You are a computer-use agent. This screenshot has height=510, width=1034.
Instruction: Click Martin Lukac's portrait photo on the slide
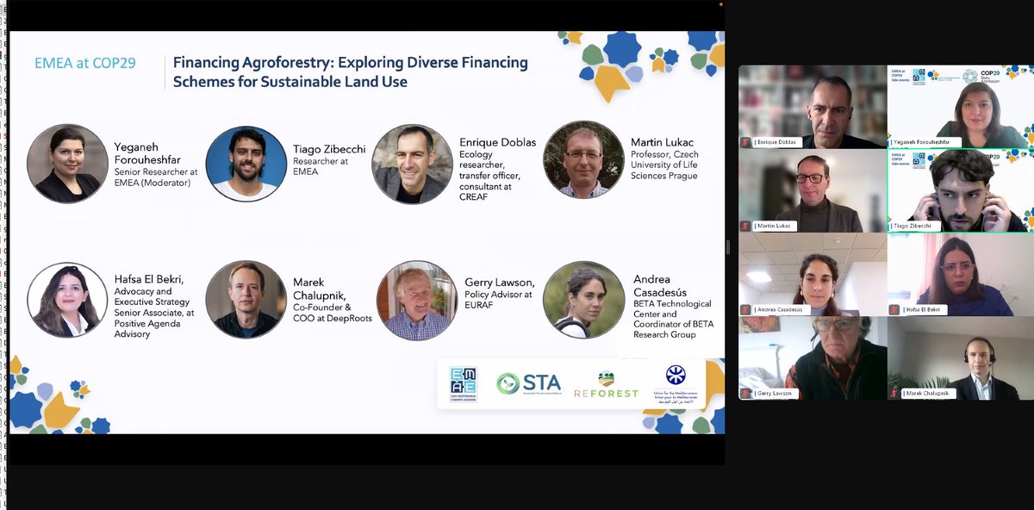click(x=583, y=160)
